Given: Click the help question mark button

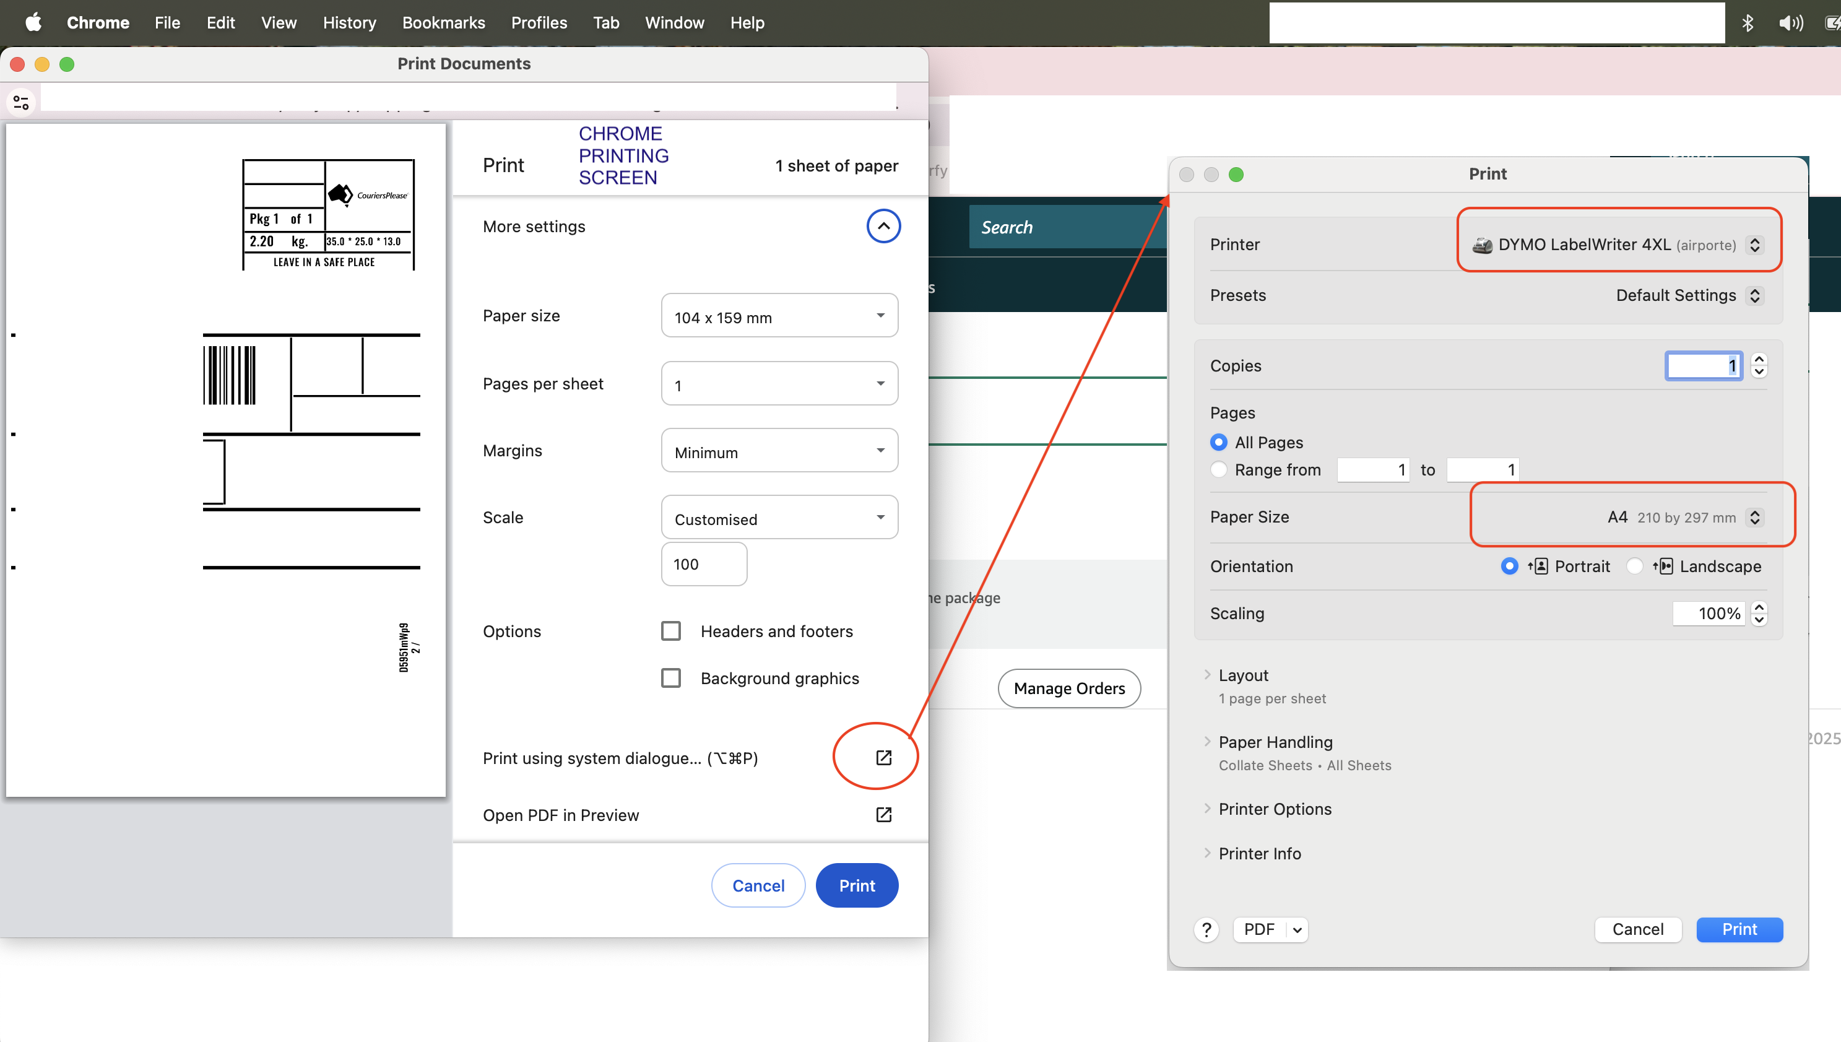Looking at the screenshot, I should point(1206,929).
